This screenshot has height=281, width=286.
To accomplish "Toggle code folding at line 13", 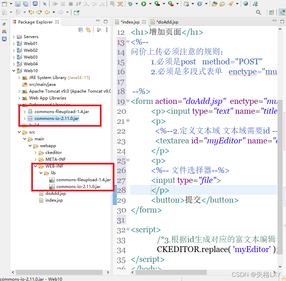I will (x=128, y=41).
